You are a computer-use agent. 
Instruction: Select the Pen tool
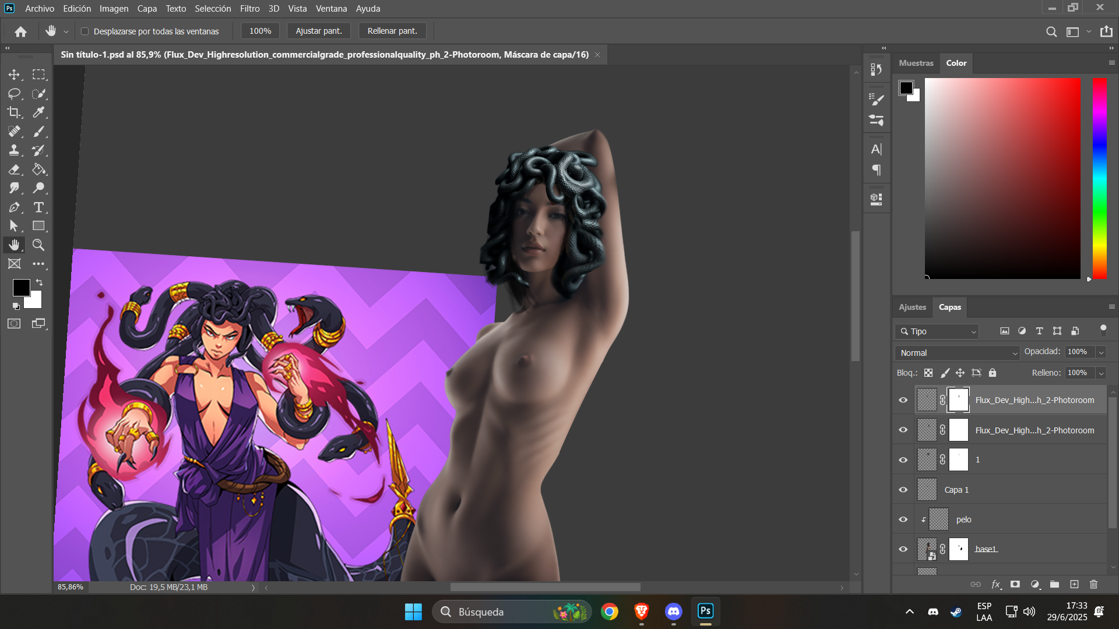[14, 207]
